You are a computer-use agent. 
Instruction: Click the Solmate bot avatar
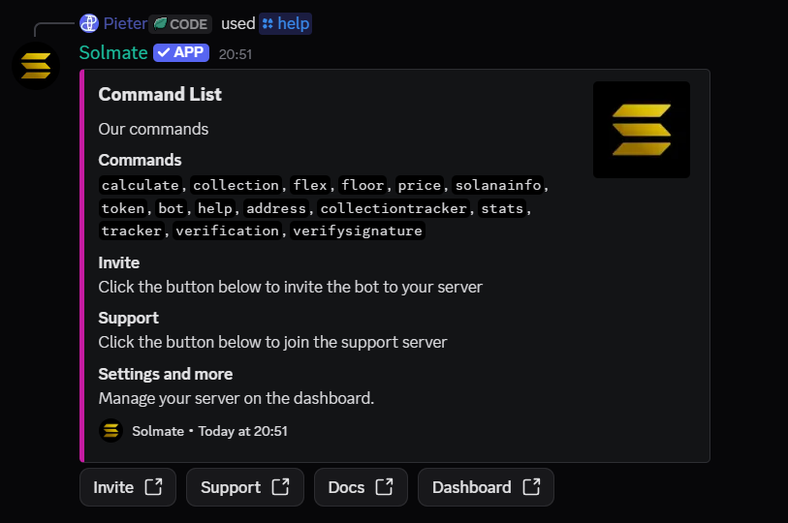point(36,65)
